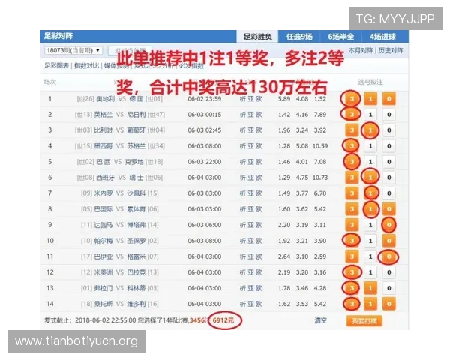Open the 指数对比 link
Screen dimensions: 450x360
[86, 66]
